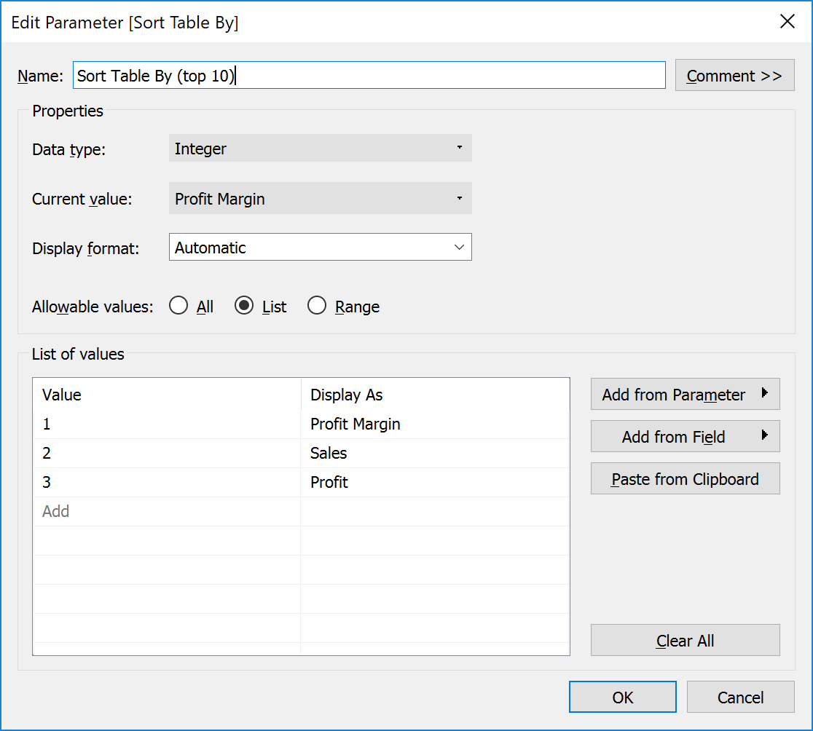
Task: Open the Display format dropdown
Action: [x=321, y=247]
